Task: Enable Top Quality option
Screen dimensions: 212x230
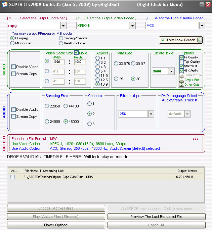Action: 181,62
